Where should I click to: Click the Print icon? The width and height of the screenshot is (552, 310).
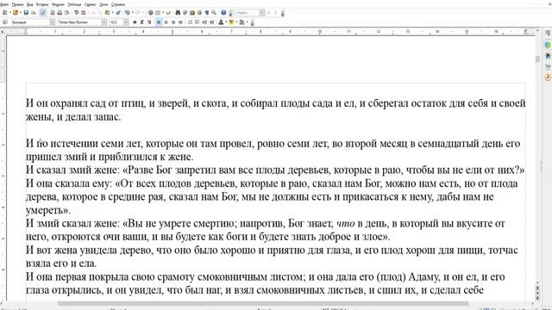[60, 12]
